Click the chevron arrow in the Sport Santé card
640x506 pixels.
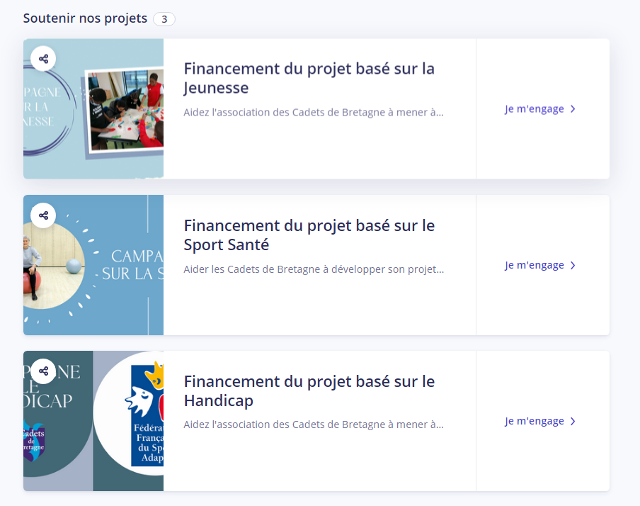click(x=573, y=266)
